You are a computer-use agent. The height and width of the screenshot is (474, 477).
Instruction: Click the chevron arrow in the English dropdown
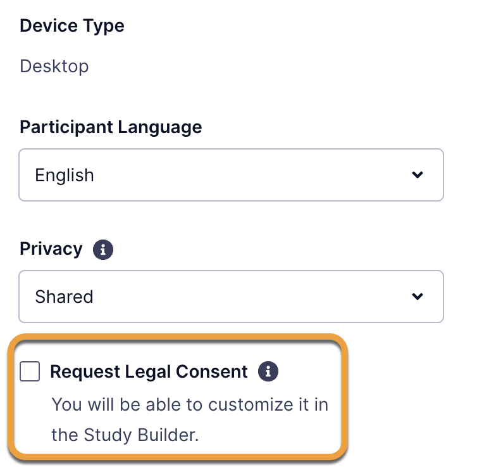click(x=418, y=175)
